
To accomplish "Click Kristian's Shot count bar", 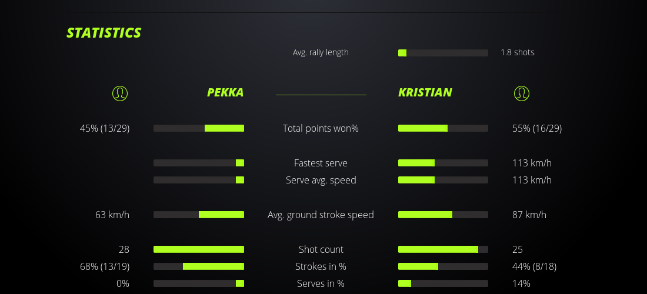I will 443,249.
